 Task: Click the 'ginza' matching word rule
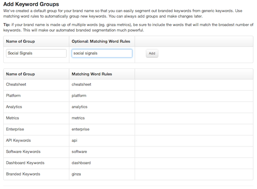(x=76, y=174)
